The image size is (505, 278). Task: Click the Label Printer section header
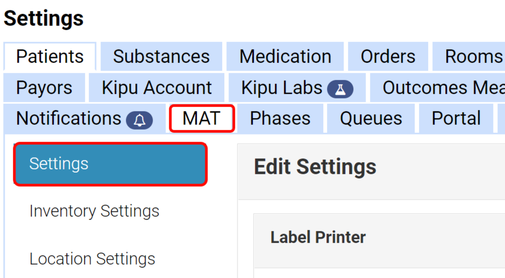318,237
